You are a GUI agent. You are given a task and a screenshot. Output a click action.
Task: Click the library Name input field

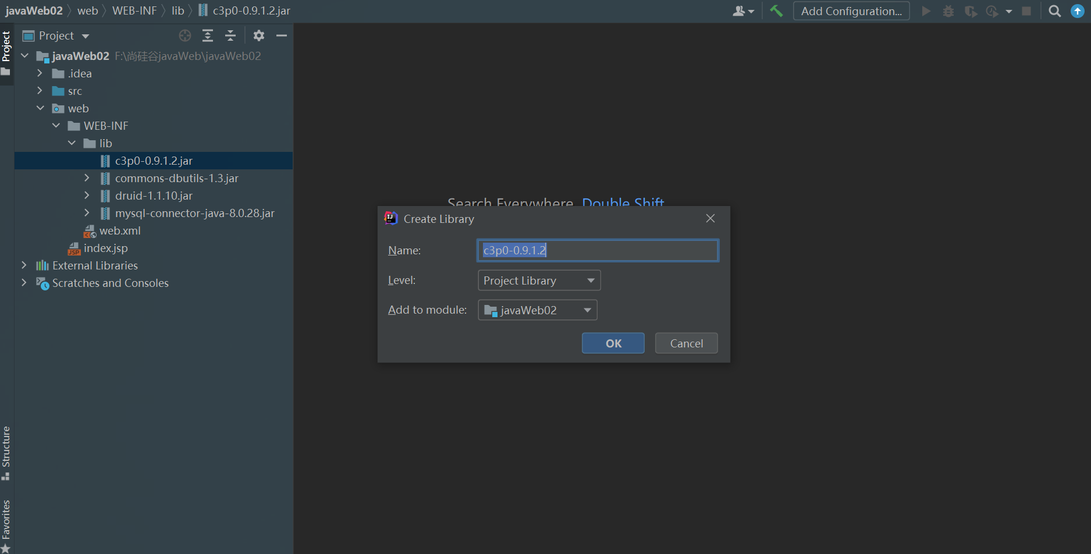point(598,250)
